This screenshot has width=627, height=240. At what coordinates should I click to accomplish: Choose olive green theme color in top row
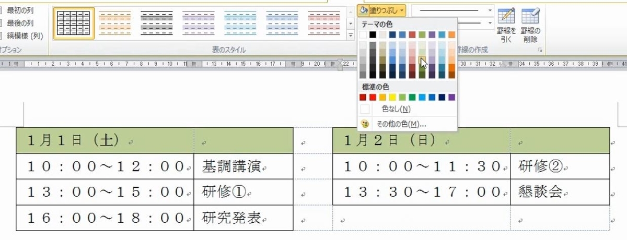422,34
